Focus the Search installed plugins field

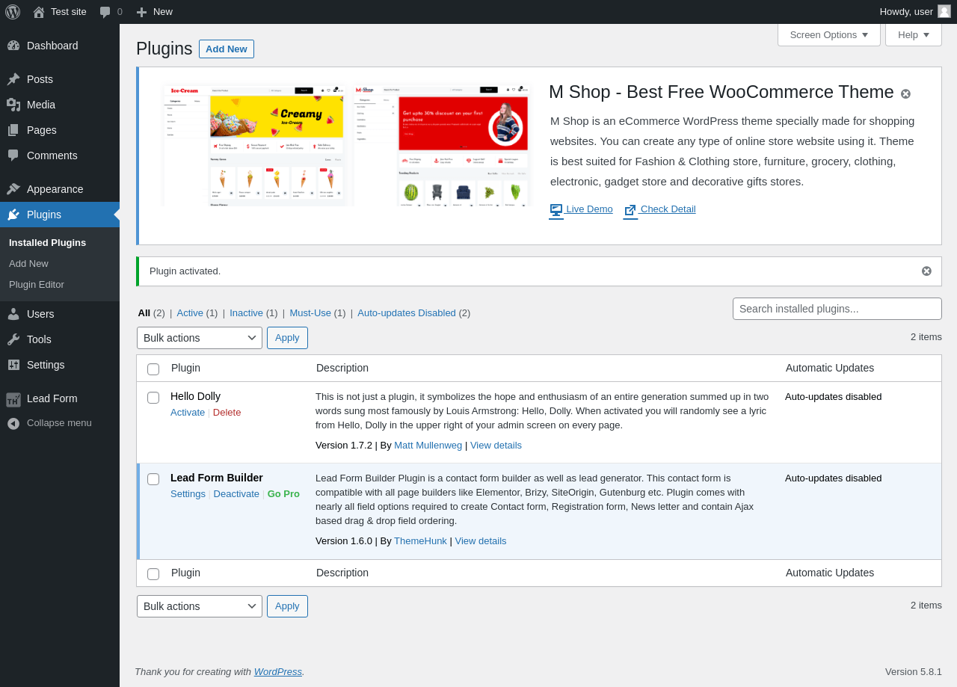(x=837, y=309)
